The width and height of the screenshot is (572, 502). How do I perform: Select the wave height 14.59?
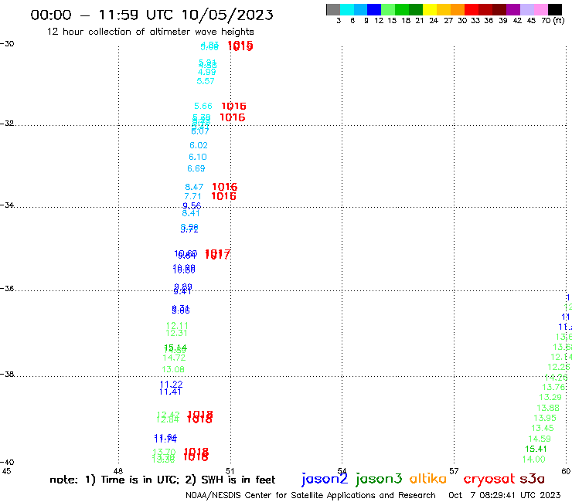pyautogui.click(x=540, y=439)
